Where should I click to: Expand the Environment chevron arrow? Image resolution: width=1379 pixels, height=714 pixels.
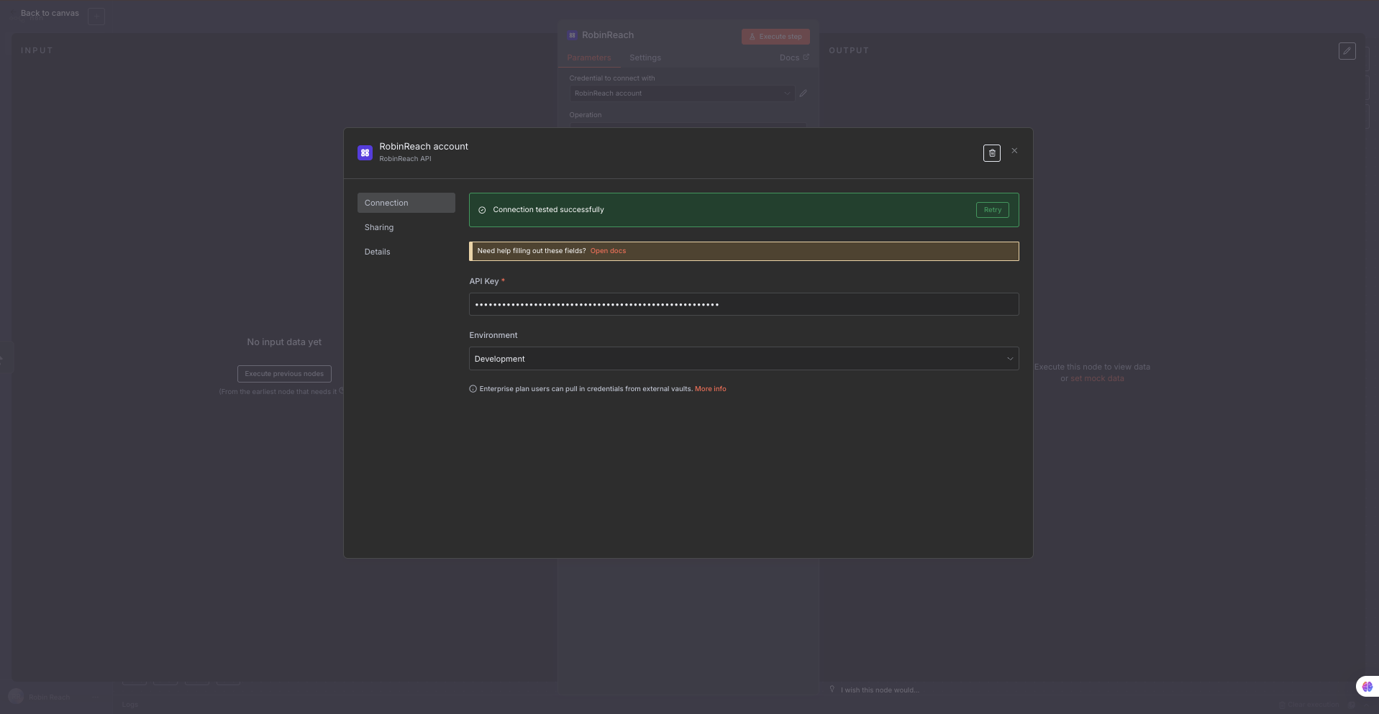click(1009, 359)
